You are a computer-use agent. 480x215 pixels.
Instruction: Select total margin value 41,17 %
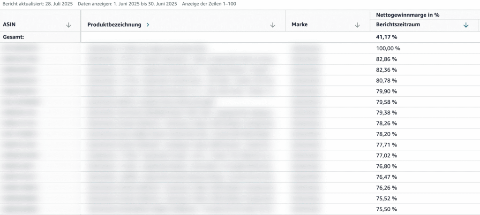pos(387,37)
